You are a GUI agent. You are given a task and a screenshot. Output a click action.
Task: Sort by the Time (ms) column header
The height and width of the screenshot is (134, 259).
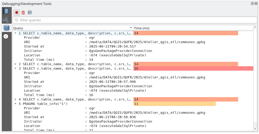coord(193,28)
